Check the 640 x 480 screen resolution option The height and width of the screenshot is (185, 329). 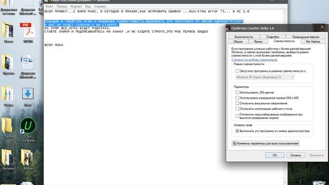pos(237,98)
